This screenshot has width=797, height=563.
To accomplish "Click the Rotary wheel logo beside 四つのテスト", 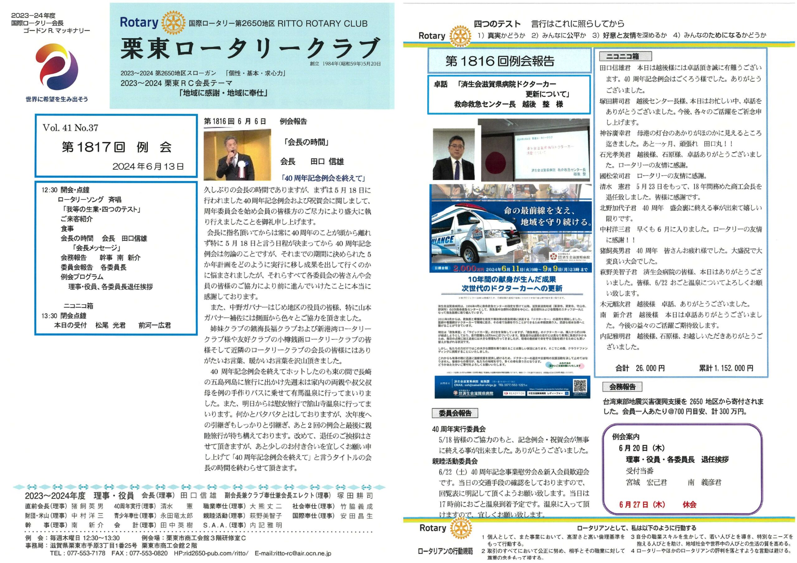I will click(460, 36).
